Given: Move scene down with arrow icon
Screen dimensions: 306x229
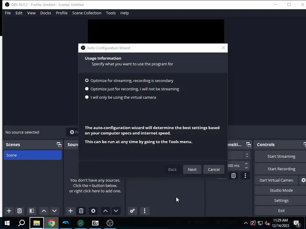Looking at the screenshot, I should [54, 211].
